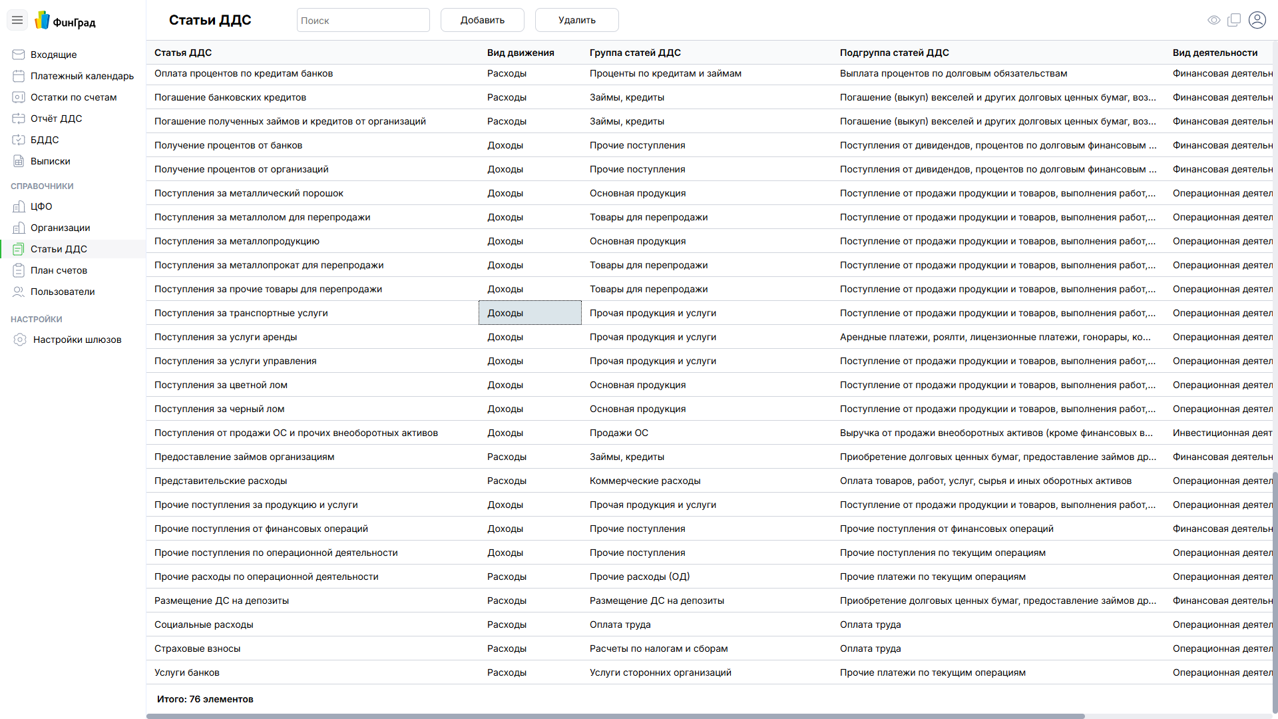The height and width of the screenshot is (719, 1278).
Task: Click the copy windows icon in header
Action: 1233,20
